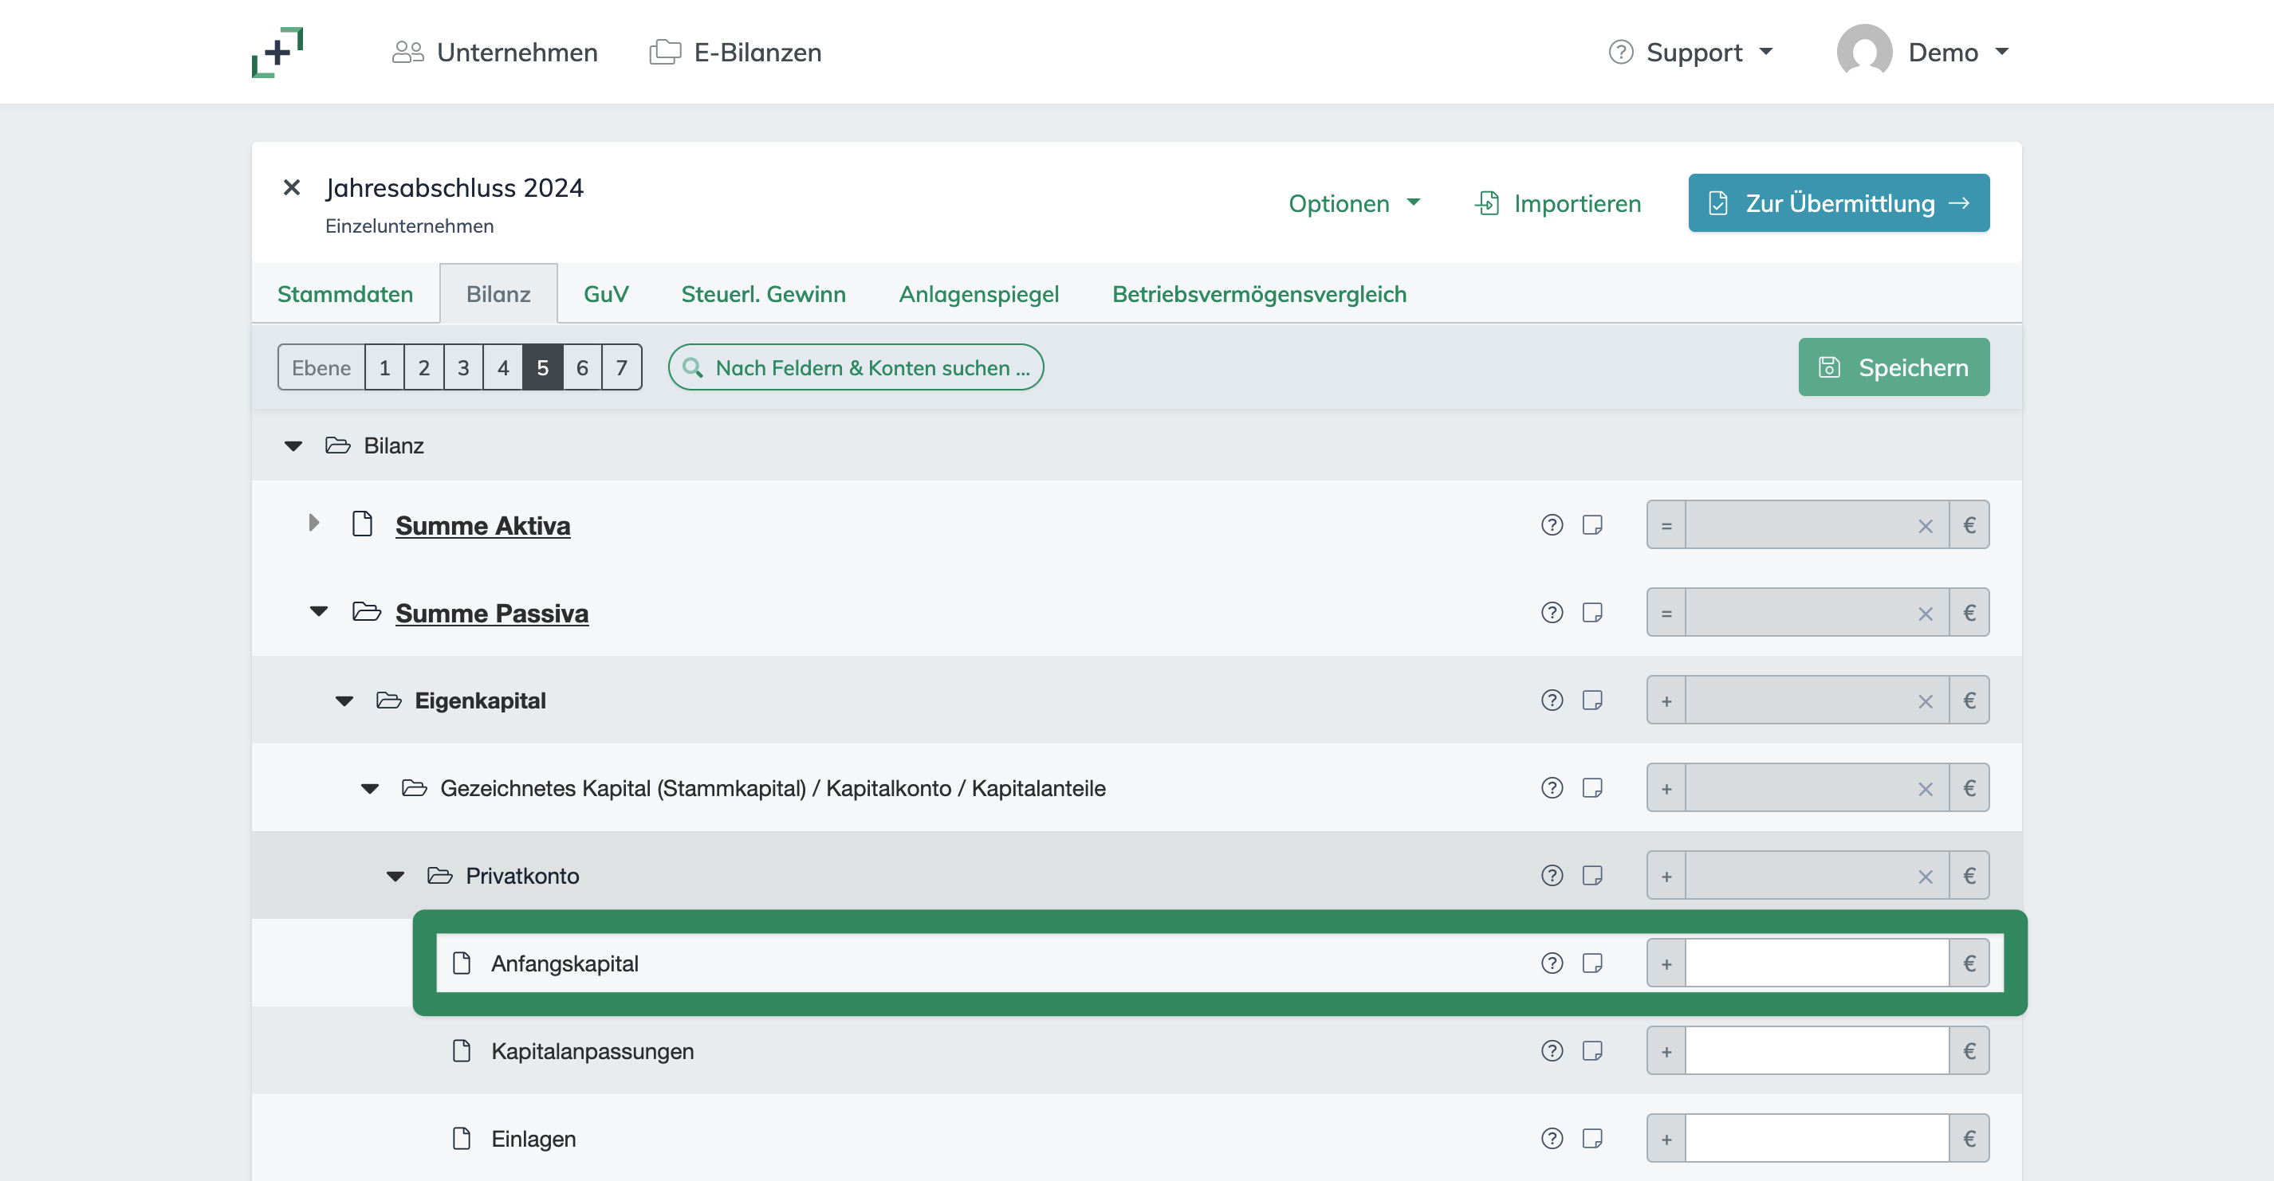Click Zur Übermittlung button
Screen dimensions: 2274x1181
[x=1838, y=203]
